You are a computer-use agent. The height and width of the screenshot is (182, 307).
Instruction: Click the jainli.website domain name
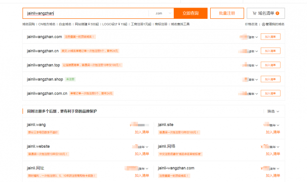click(x=38, y=146)
